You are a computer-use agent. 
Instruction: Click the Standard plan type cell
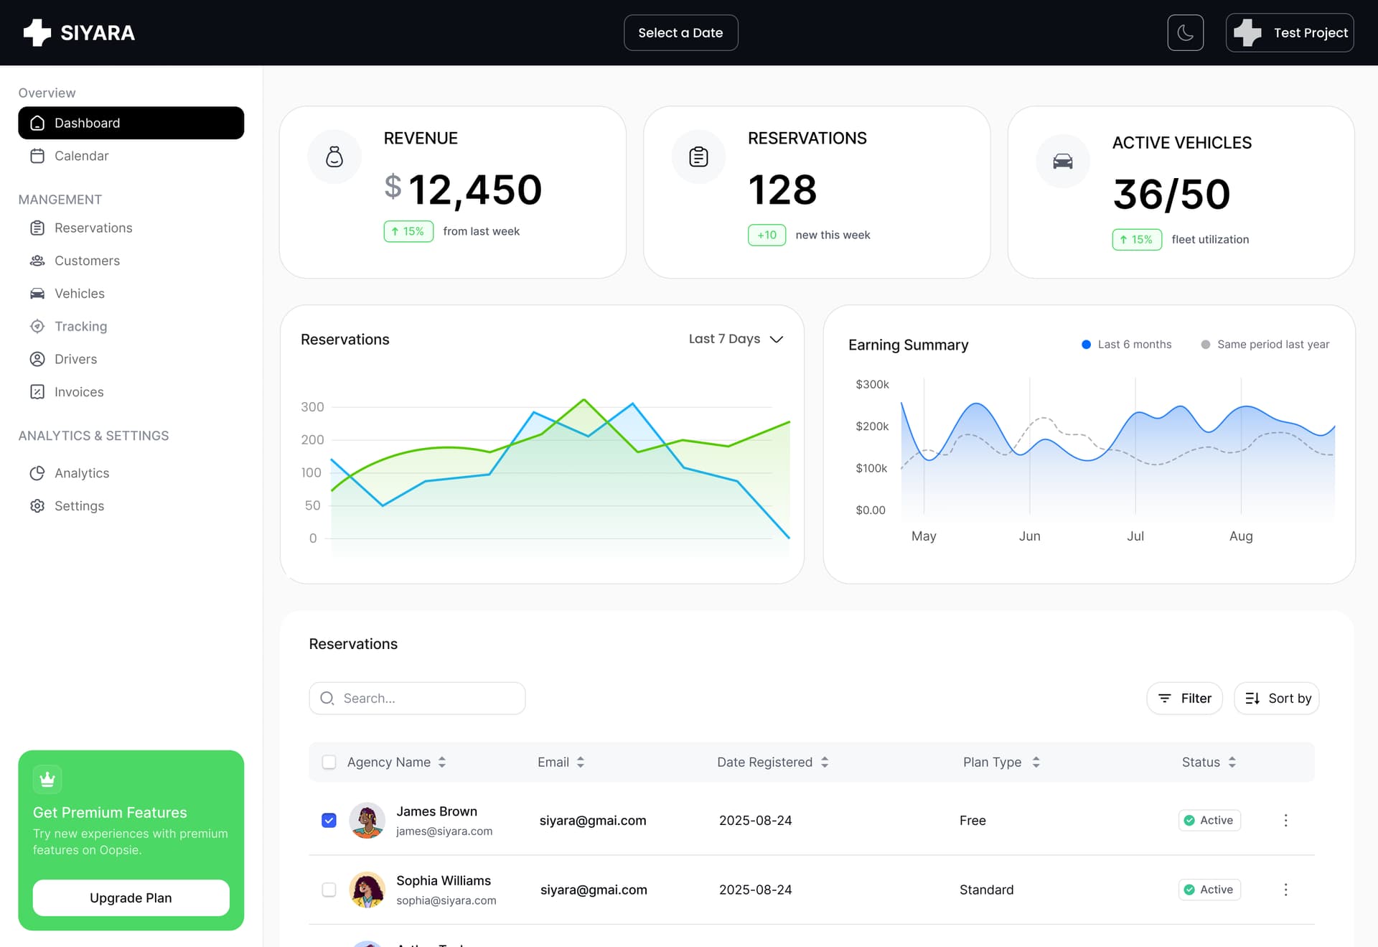click(986, 890)
